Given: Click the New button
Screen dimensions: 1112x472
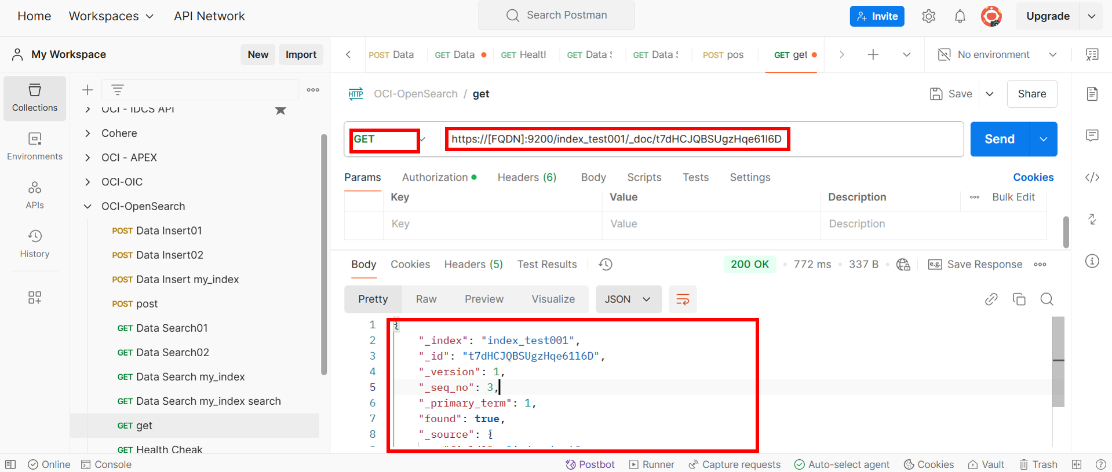Looking at the screenshot, I should 258,54.
